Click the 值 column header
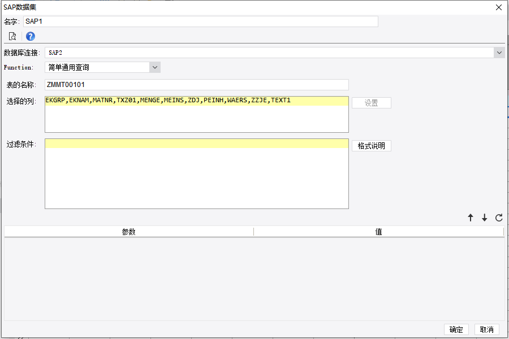 click(378, 232)
